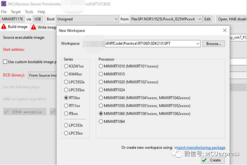Choose MIMXRT1064 processor option

coord(101,121)
